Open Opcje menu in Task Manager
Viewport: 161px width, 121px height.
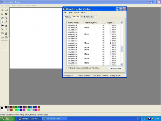tap(70, 12)
